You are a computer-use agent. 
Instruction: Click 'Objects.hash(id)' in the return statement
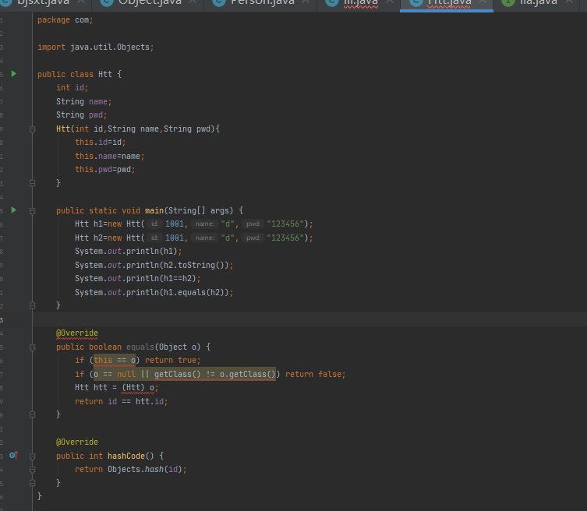pyautogui.click(x=144, y=469)
